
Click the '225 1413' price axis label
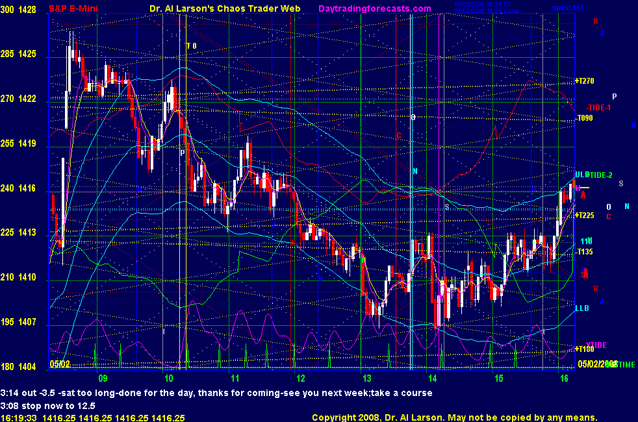coord(18,232)
